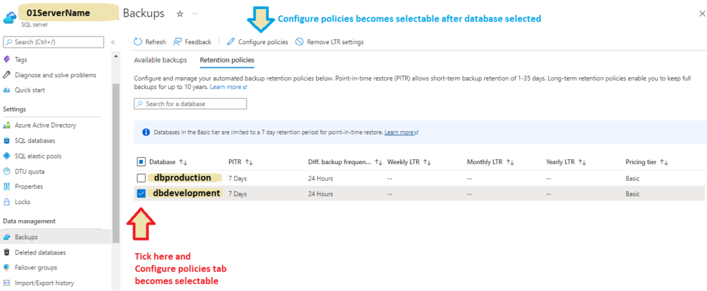Click the dbdevelopment database name

pyautogui.click(x=186, y=193)
